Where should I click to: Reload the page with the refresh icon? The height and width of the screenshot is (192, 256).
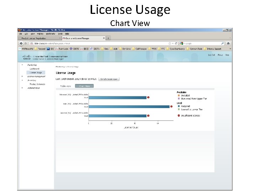(176, 43)
